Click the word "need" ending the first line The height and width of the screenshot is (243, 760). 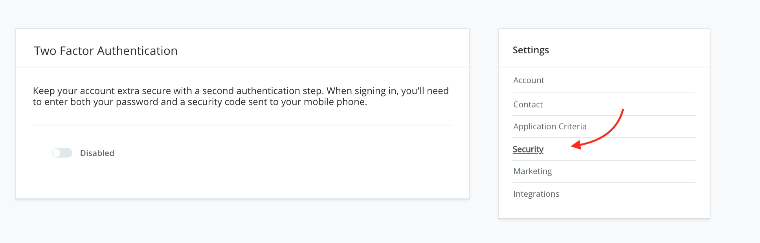pos(438,91)
